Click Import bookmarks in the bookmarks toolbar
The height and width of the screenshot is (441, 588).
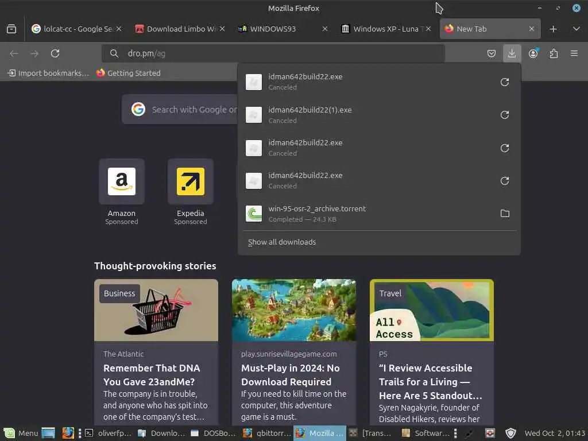(x=48, y=73)
